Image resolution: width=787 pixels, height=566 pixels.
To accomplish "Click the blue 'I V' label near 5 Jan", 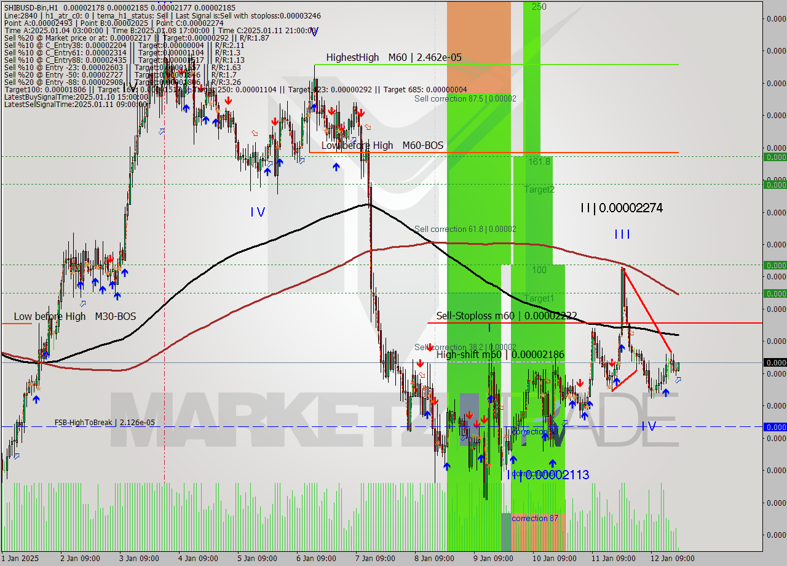I will coord(258,212).
